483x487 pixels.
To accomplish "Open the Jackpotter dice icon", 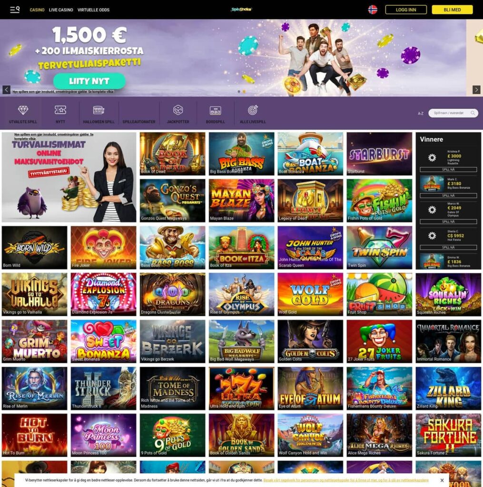I will (178, 110).
